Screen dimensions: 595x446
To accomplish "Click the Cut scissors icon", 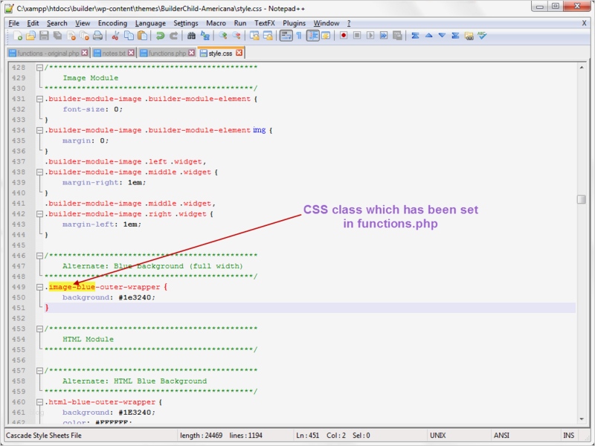I will 116,36.
